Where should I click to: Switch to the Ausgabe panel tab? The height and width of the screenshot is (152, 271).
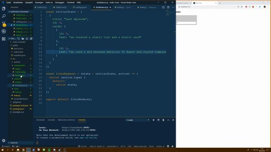tap(51, 120)
